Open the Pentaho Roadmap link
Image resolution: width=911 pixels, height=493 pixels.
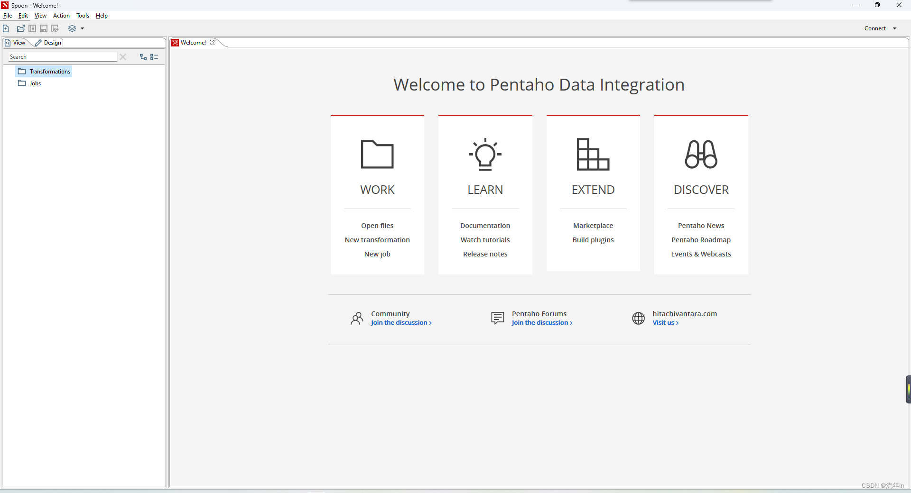pos(701,240)
